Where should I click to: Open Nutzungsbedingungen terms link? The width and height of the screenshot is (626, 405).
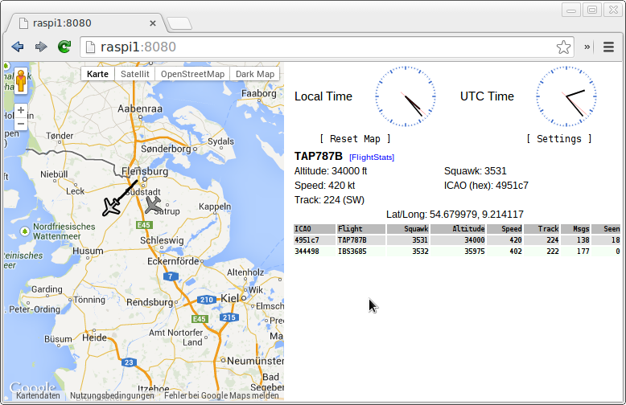point(112,395)
